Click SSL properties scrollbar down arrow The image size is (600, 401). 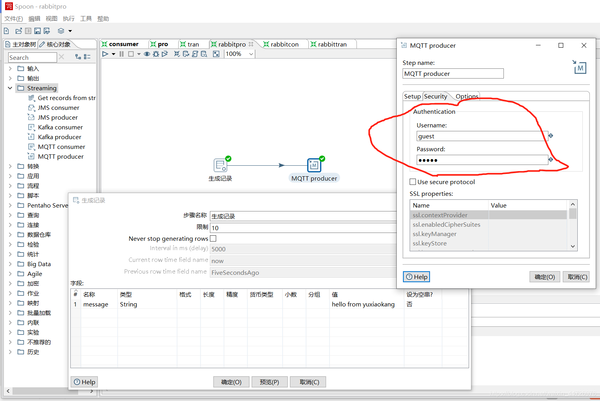(573, 246)
